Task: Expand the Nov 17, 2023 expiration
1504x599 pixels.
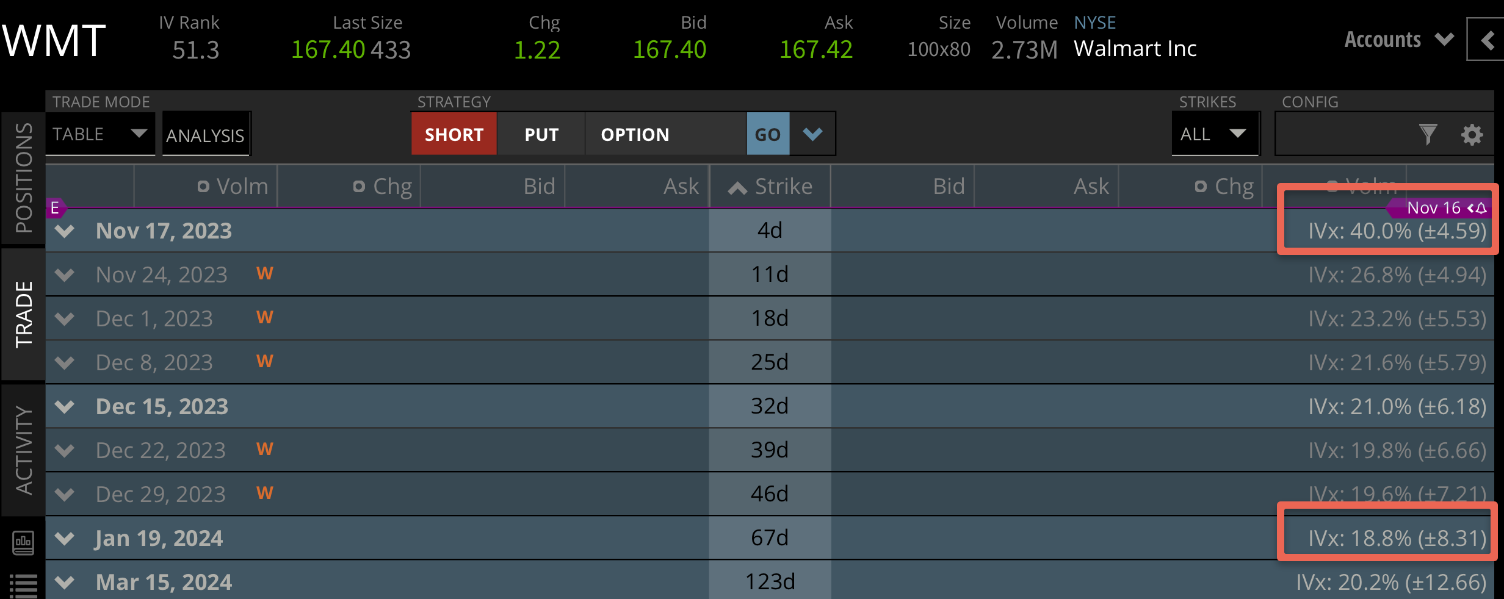Action: point(64,231)
